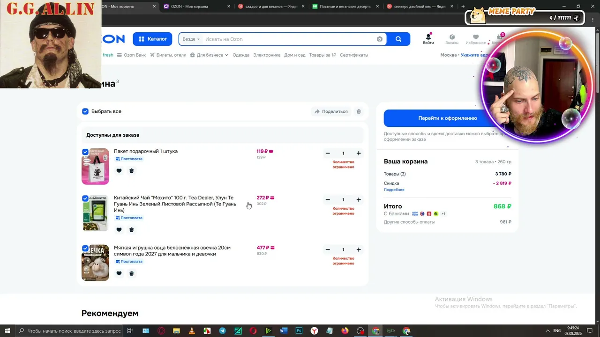Uncheck the Китайский Чай Мохито checkbox
The image size is (600, 337).
(85, 198)
